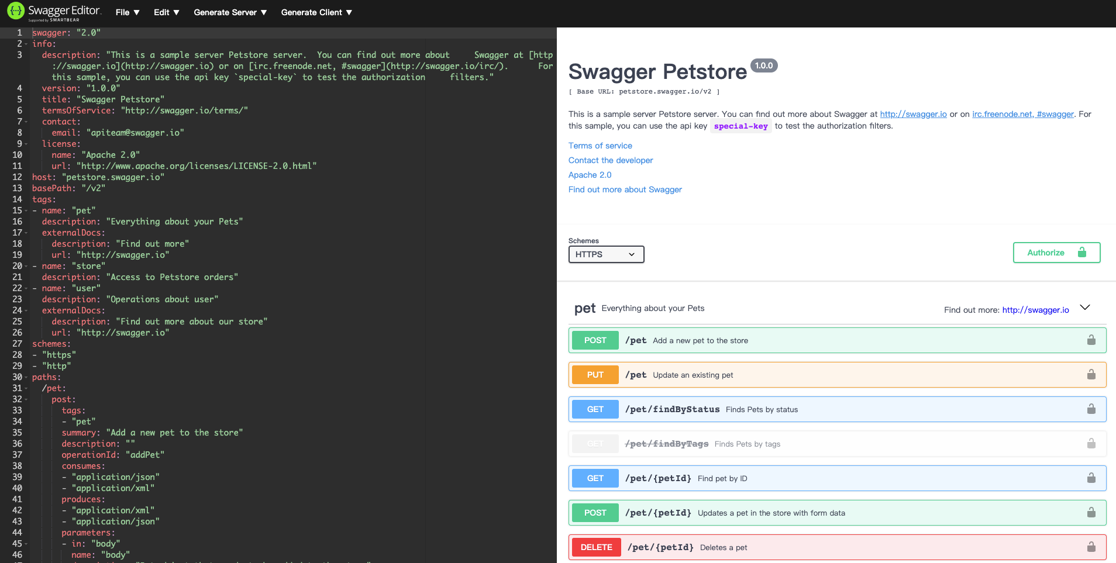Click editor line 37 operationId addPet
The image size is (1116, 563).
point(113,455)
